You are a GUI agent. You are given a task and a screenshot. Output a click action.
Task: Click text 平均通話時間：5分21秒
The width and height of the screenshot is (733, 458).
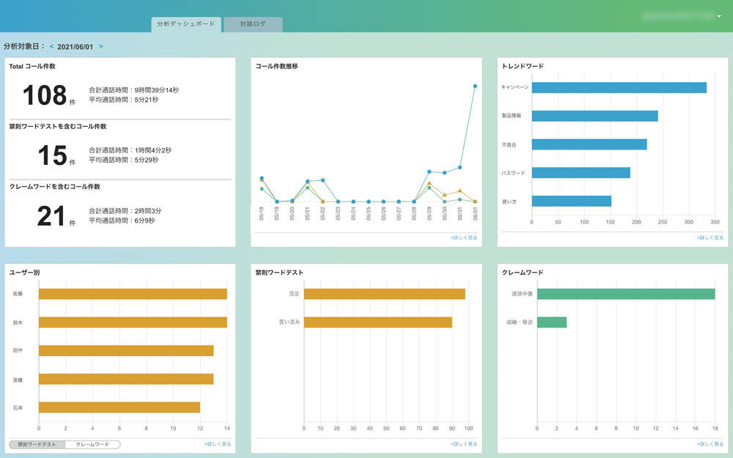pos(123,100)
